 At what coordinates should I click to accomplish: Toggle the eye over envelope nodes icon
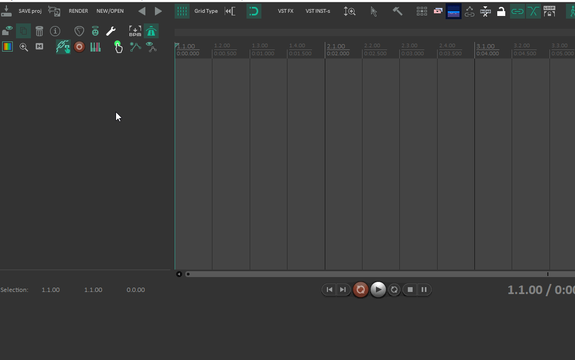[151, 47]
